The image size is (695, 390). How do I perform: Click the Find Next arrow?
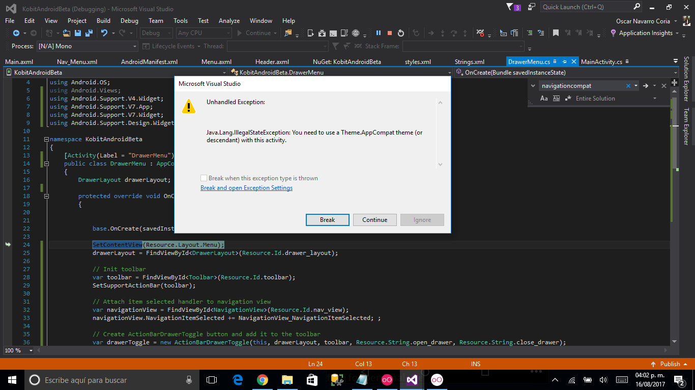coord(645,86)
